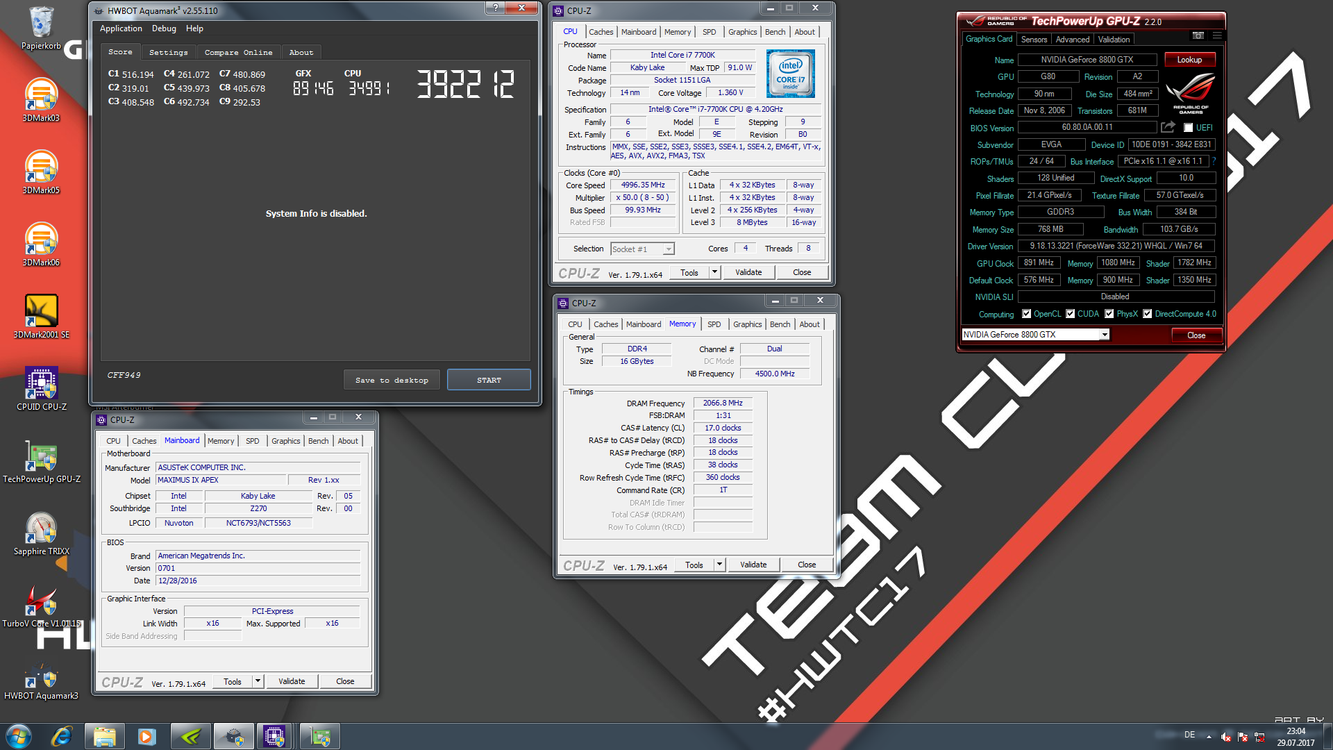Click the DE language indicator

point(1189,735)
